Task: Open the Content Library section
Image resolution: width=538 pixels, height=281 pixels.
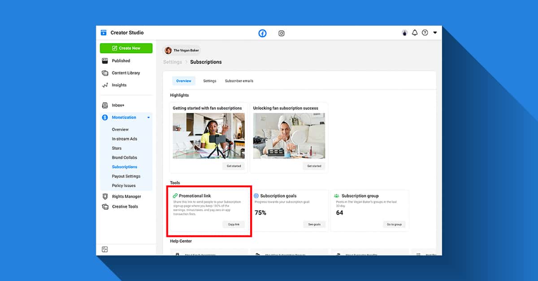Action: click(x=126, y=73)
